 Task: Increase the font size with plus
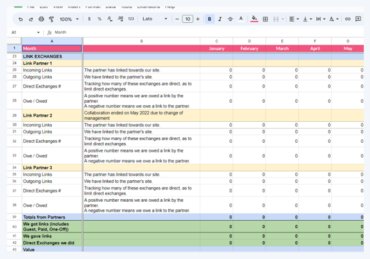pyautogui.click(x=198, y=19)
